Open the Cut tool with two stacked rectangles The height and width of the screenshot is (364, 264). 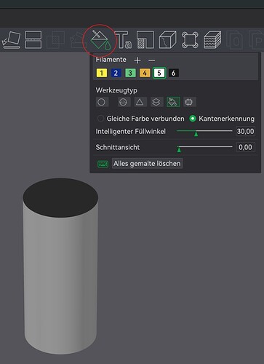tap(33, 40)
